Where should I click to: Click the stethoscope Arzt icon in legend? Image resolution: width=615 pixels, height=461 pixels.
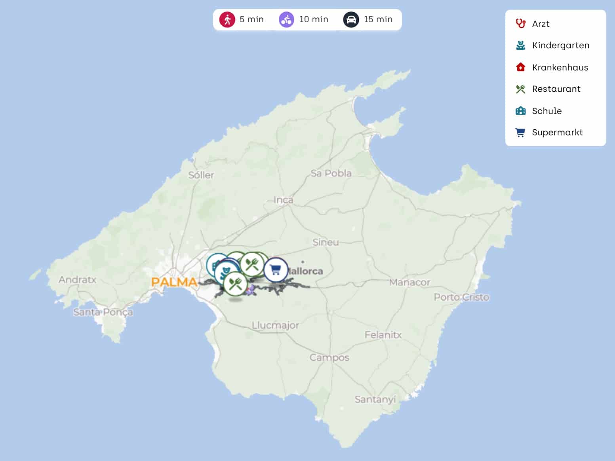click(520, 24)
